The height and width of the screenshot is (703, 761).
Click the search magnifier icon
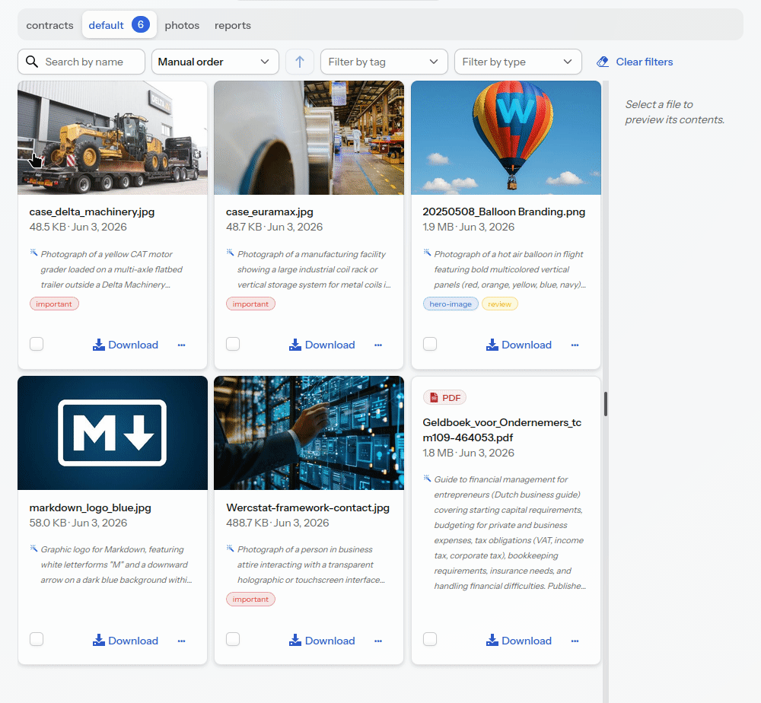click(31, 62)
